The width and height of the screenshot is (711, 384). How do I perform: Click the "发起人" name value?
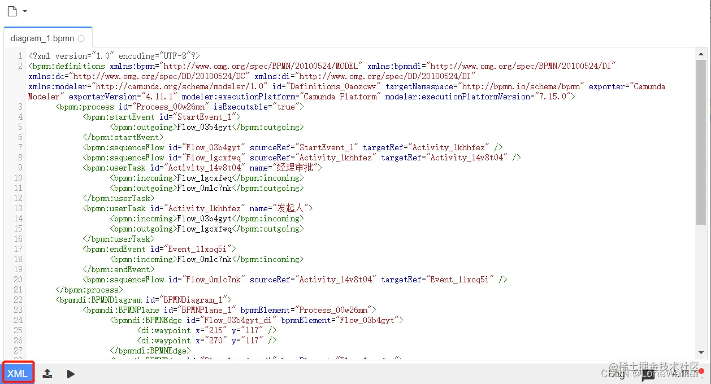(290, 208)
